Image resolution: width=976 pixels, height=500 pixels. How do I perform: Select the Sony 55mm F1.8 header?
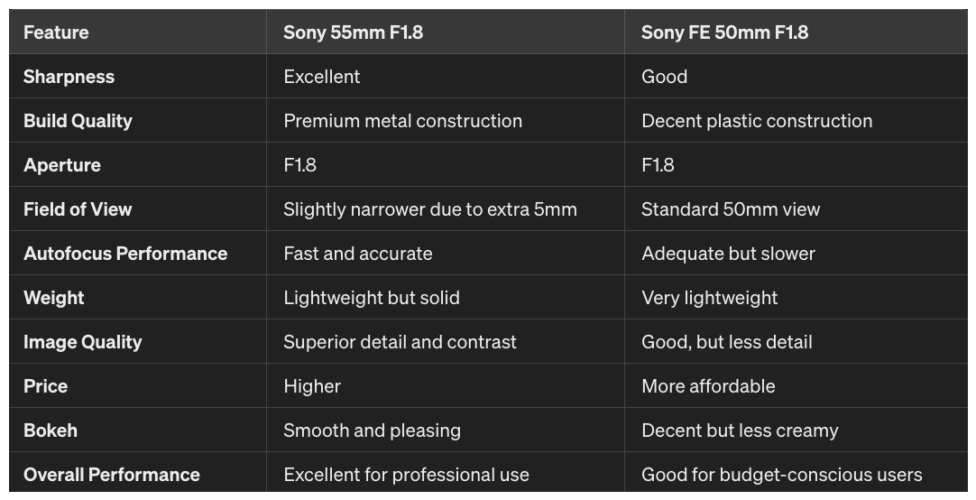[x=353, y=32]
